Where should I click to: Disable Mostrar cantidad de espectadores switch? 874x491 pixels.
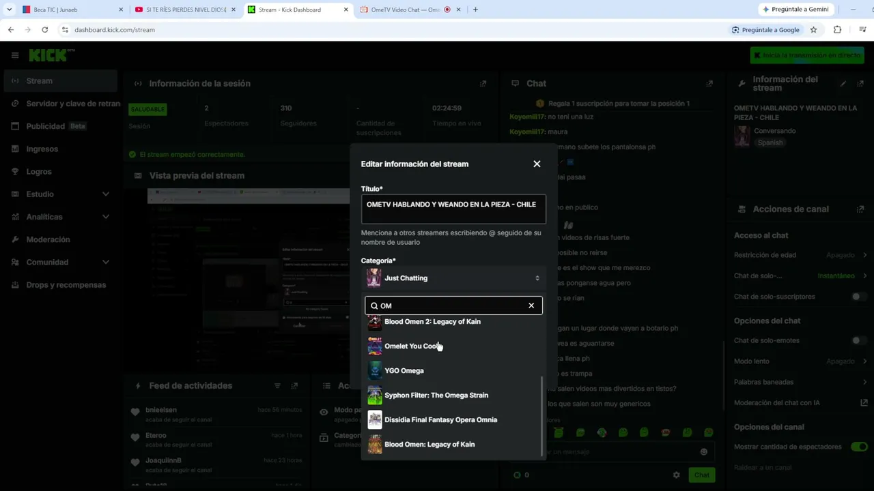[859, 447]
